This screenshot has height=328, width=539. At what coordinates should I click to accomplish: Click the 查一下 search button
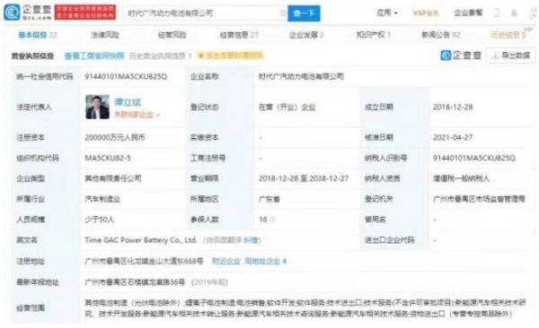pos(304,13)
